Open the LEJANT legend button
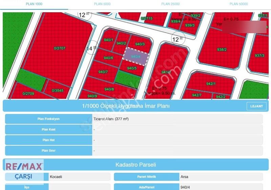The width and height of the screenshot is (271, 190). click(256, 106)
